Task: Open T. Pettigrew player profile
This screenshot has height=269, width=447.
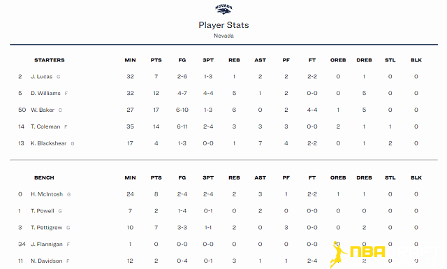Action: [x=47, y=228]
